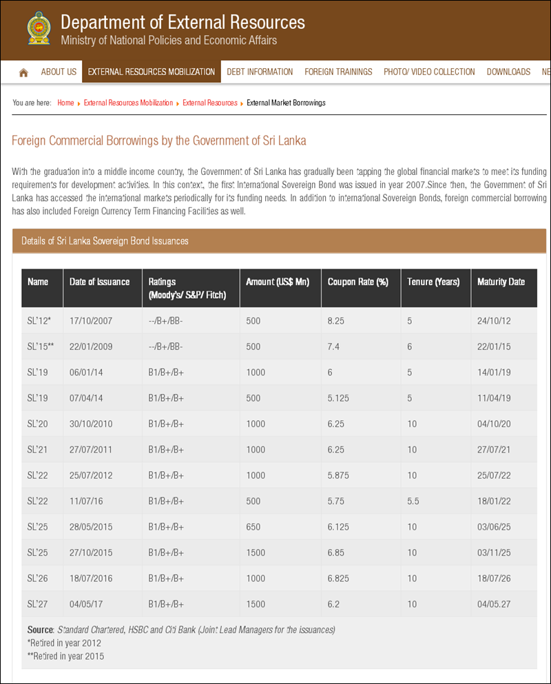Open the About Us menu
The image size is (551, 684).
tap(59, 72)
